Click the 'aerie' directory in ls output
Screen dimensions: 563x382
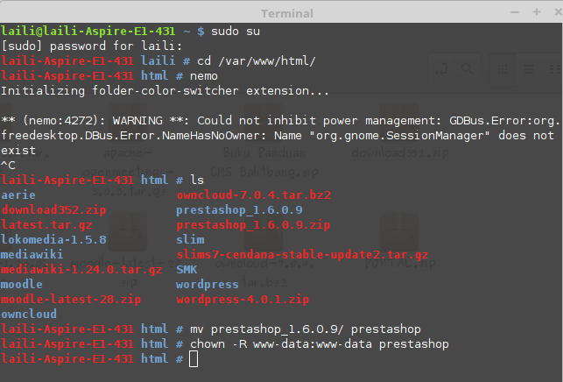[18, 195]
